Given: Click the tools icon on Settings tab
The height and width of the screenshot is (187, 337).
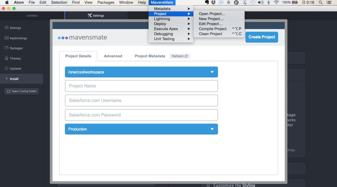Looking at the screenshot, I should pos(90,15).
